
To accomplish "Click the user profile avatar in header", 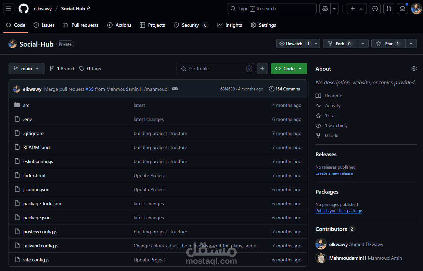I will tap(416, 9).
